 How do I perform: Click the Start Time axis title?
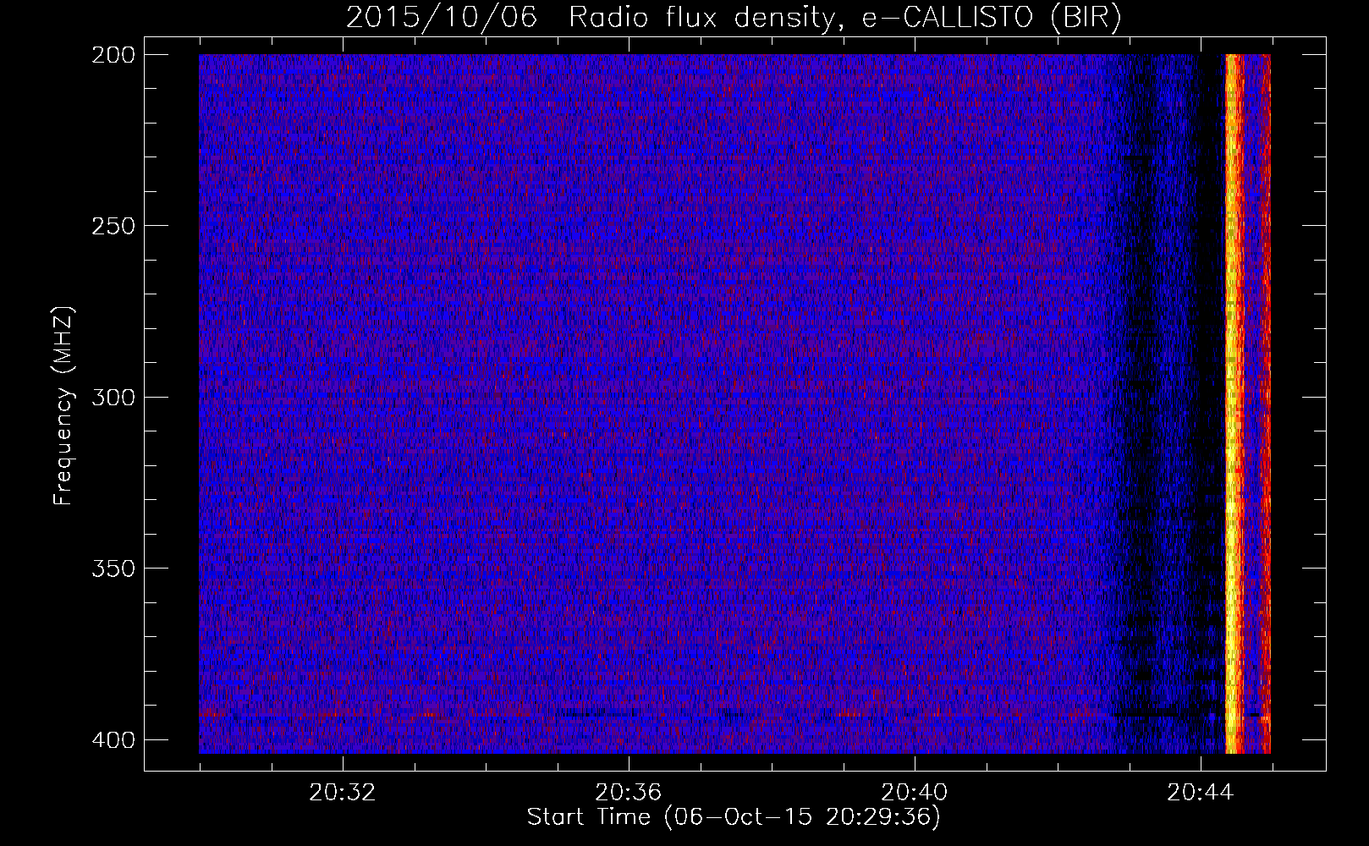pyautogui.click(x=734, y=817)
